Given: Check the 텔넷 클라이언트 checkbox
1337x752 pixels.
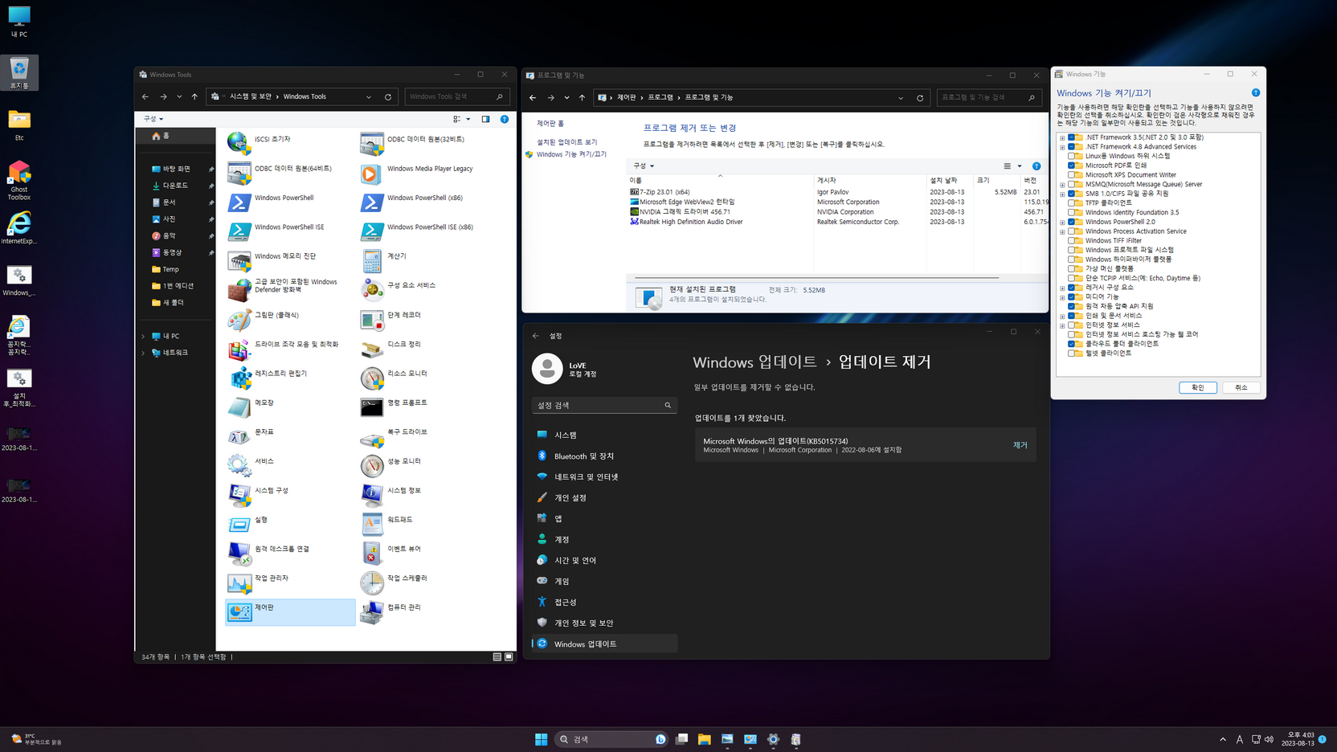Looking at the screenshot, I should (x=1071, y=353).
